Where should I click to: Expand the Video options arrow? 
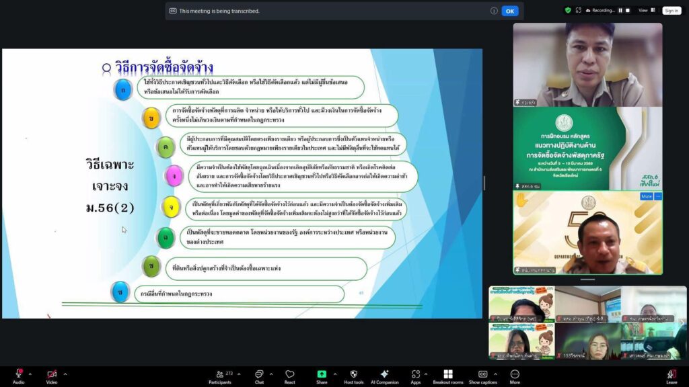click(x=65, y=374)
